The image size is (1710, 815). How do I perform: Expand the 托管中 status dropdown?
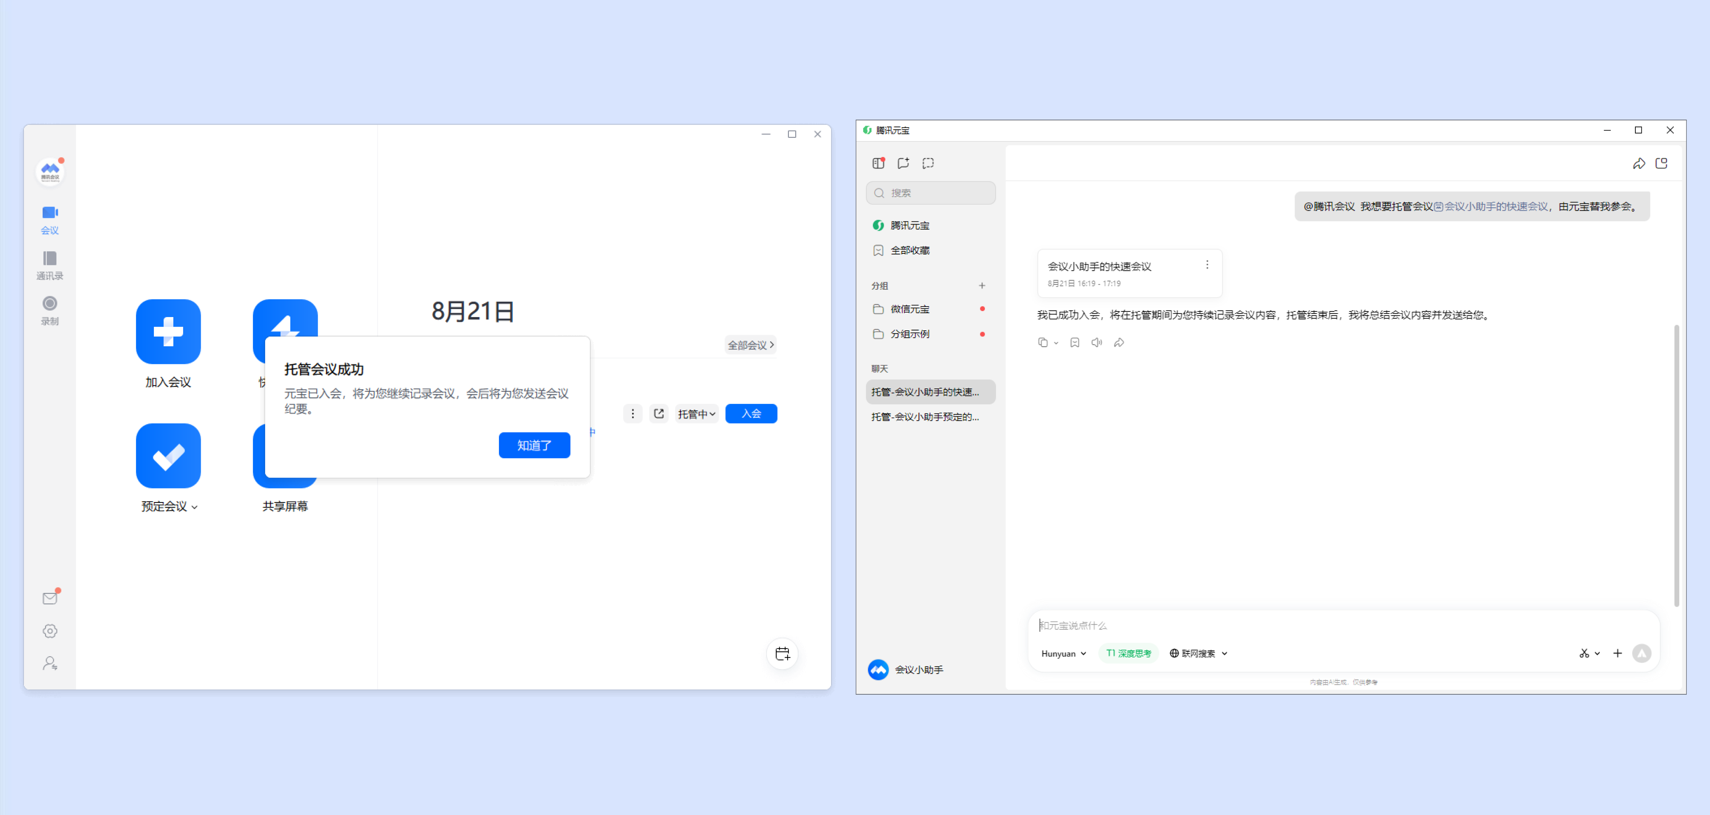[696, 413]
